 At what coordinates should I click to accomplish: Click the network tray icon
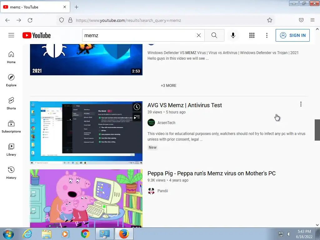pos(281,234)
